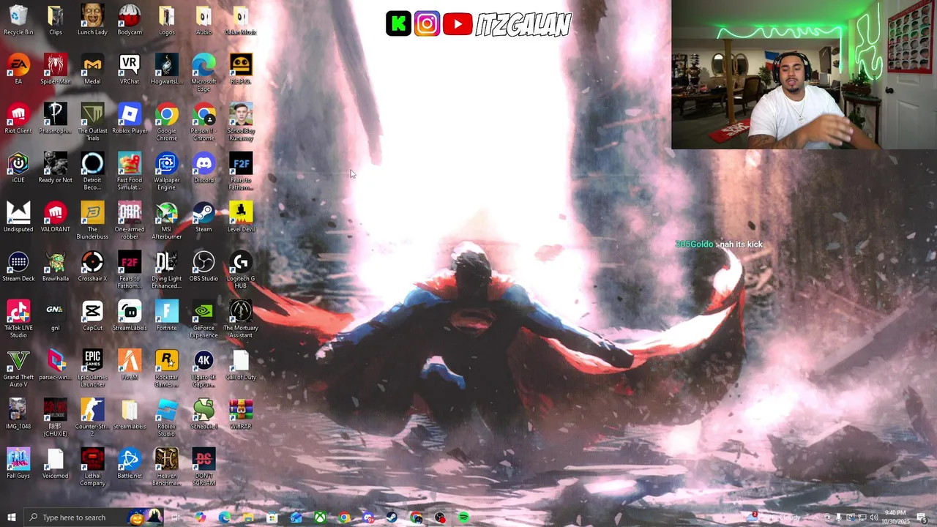
Task: Open MSI Afterburner desktop shortcut
Action: pyautogui.click(x=167, y=220)
